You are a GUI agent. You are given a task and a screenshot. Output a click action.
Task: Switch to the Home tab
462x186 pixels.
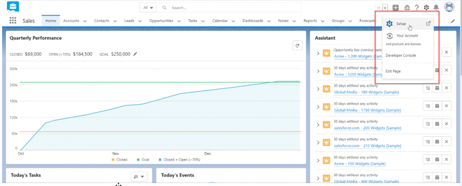pos(51,21)
